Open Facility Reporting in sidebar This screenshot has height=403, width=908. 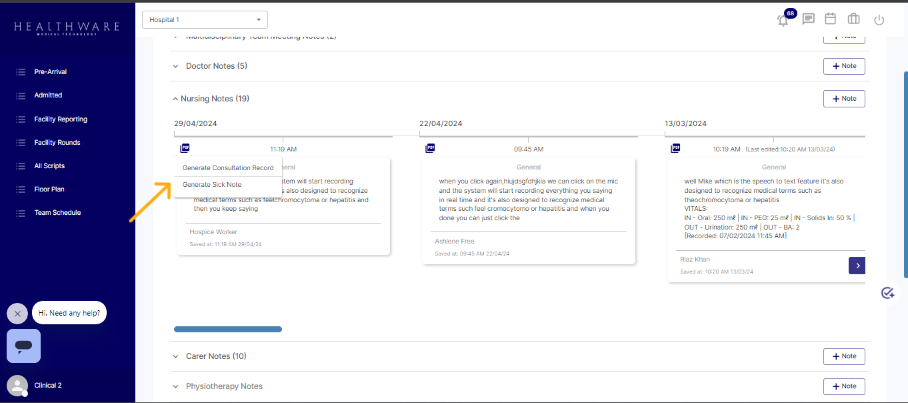click(x=61, y=119)
